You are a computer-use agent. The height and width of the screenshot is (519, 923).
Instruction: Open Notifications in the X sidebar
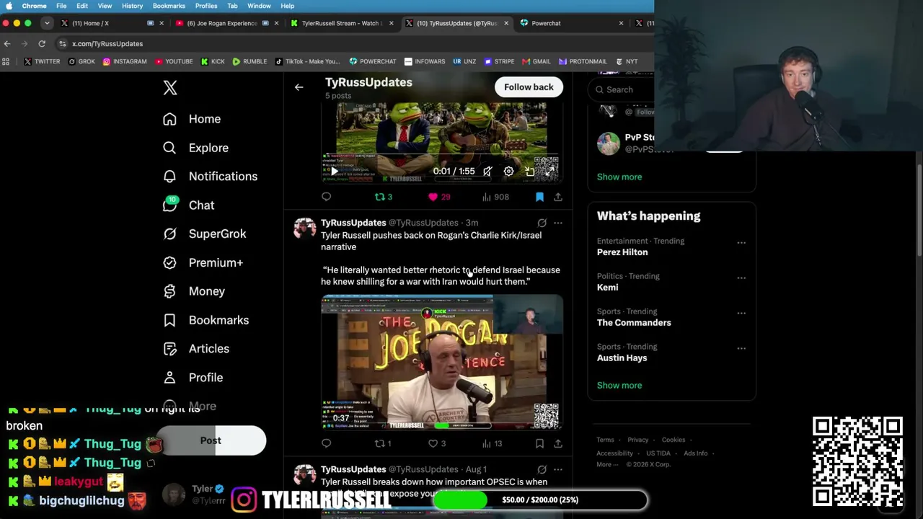pos(210,177)
